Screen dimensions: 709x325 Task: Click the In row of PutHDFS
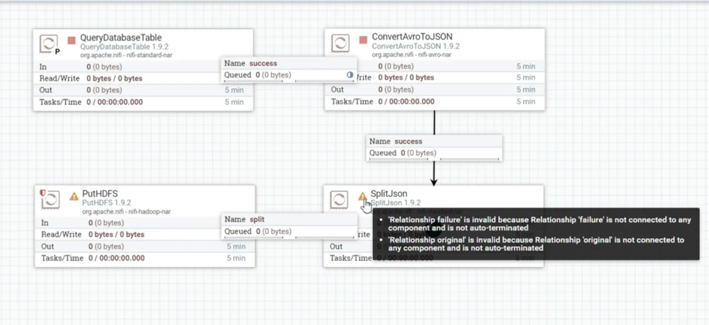145,223
